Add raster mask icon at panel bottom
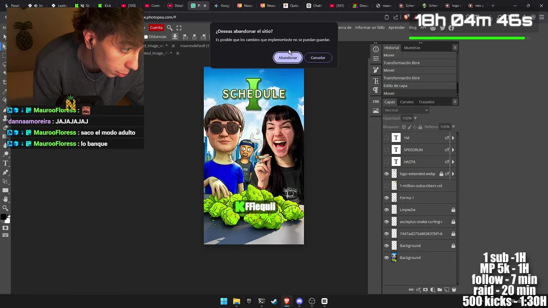Image resolution: width=548 pixels, height=308 pixels. click(x=425, y=290)
